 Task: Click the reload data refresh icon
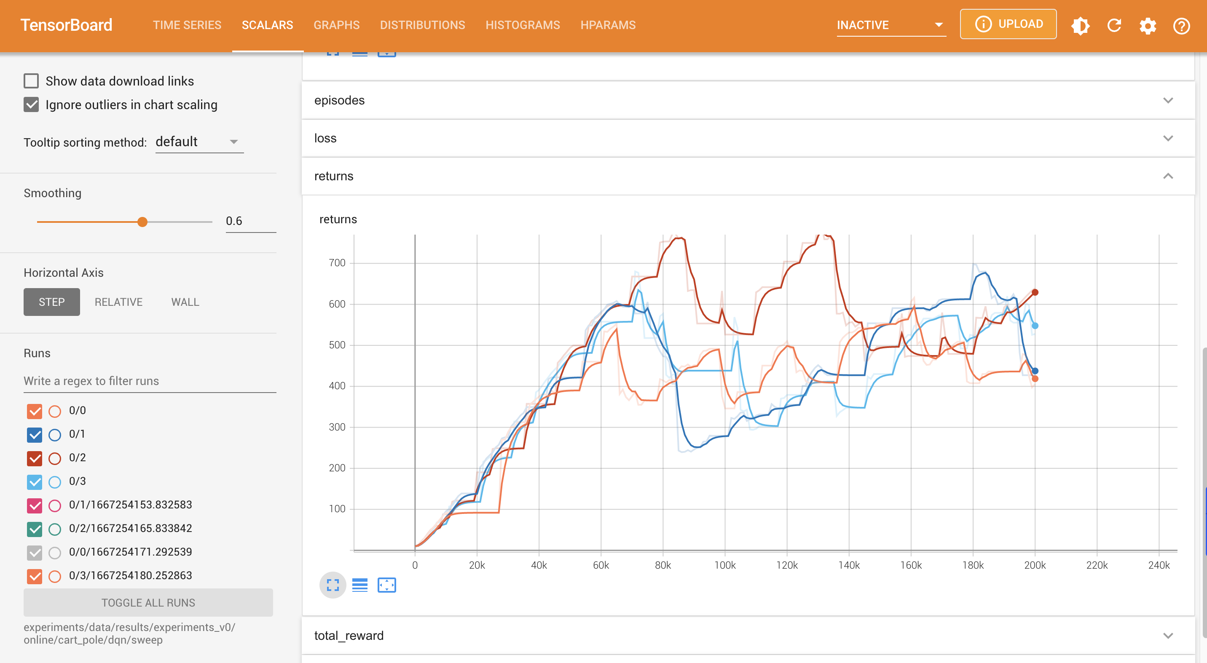tap(1114, 25)
